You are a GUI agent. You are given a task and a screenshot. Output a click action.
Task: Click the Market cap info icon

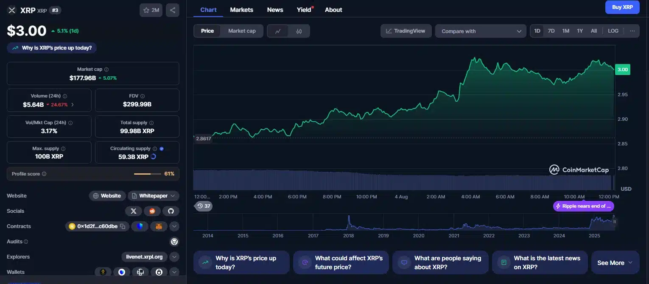[106, 70]
